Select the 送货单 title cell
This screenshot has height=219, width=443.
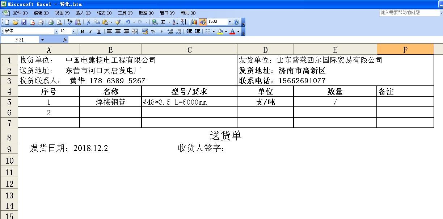[226, 136]
